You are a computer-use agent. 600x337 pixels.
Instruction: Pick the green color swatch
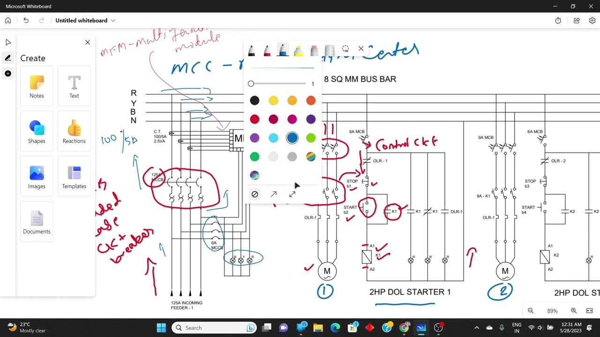coord(255,157)
